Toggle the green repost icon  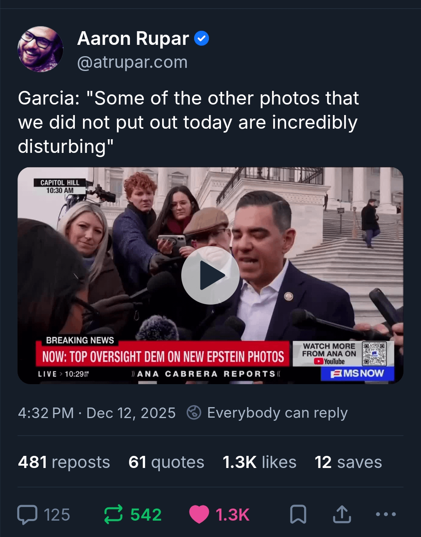[x=113, y=514]
